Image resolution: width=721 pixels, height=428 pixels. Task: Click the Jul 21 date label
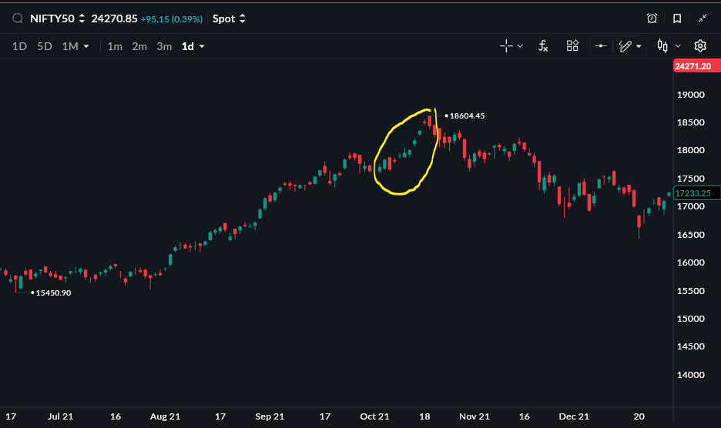(60, 416)
